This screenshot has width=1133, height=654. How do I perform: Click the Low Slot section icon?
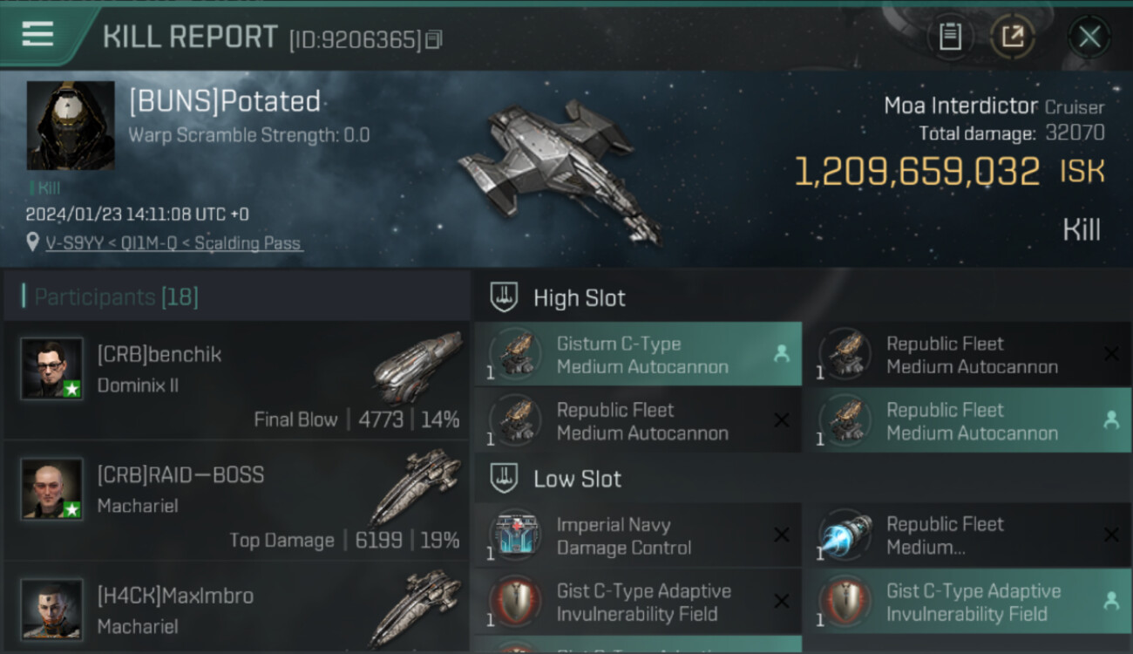505,478
